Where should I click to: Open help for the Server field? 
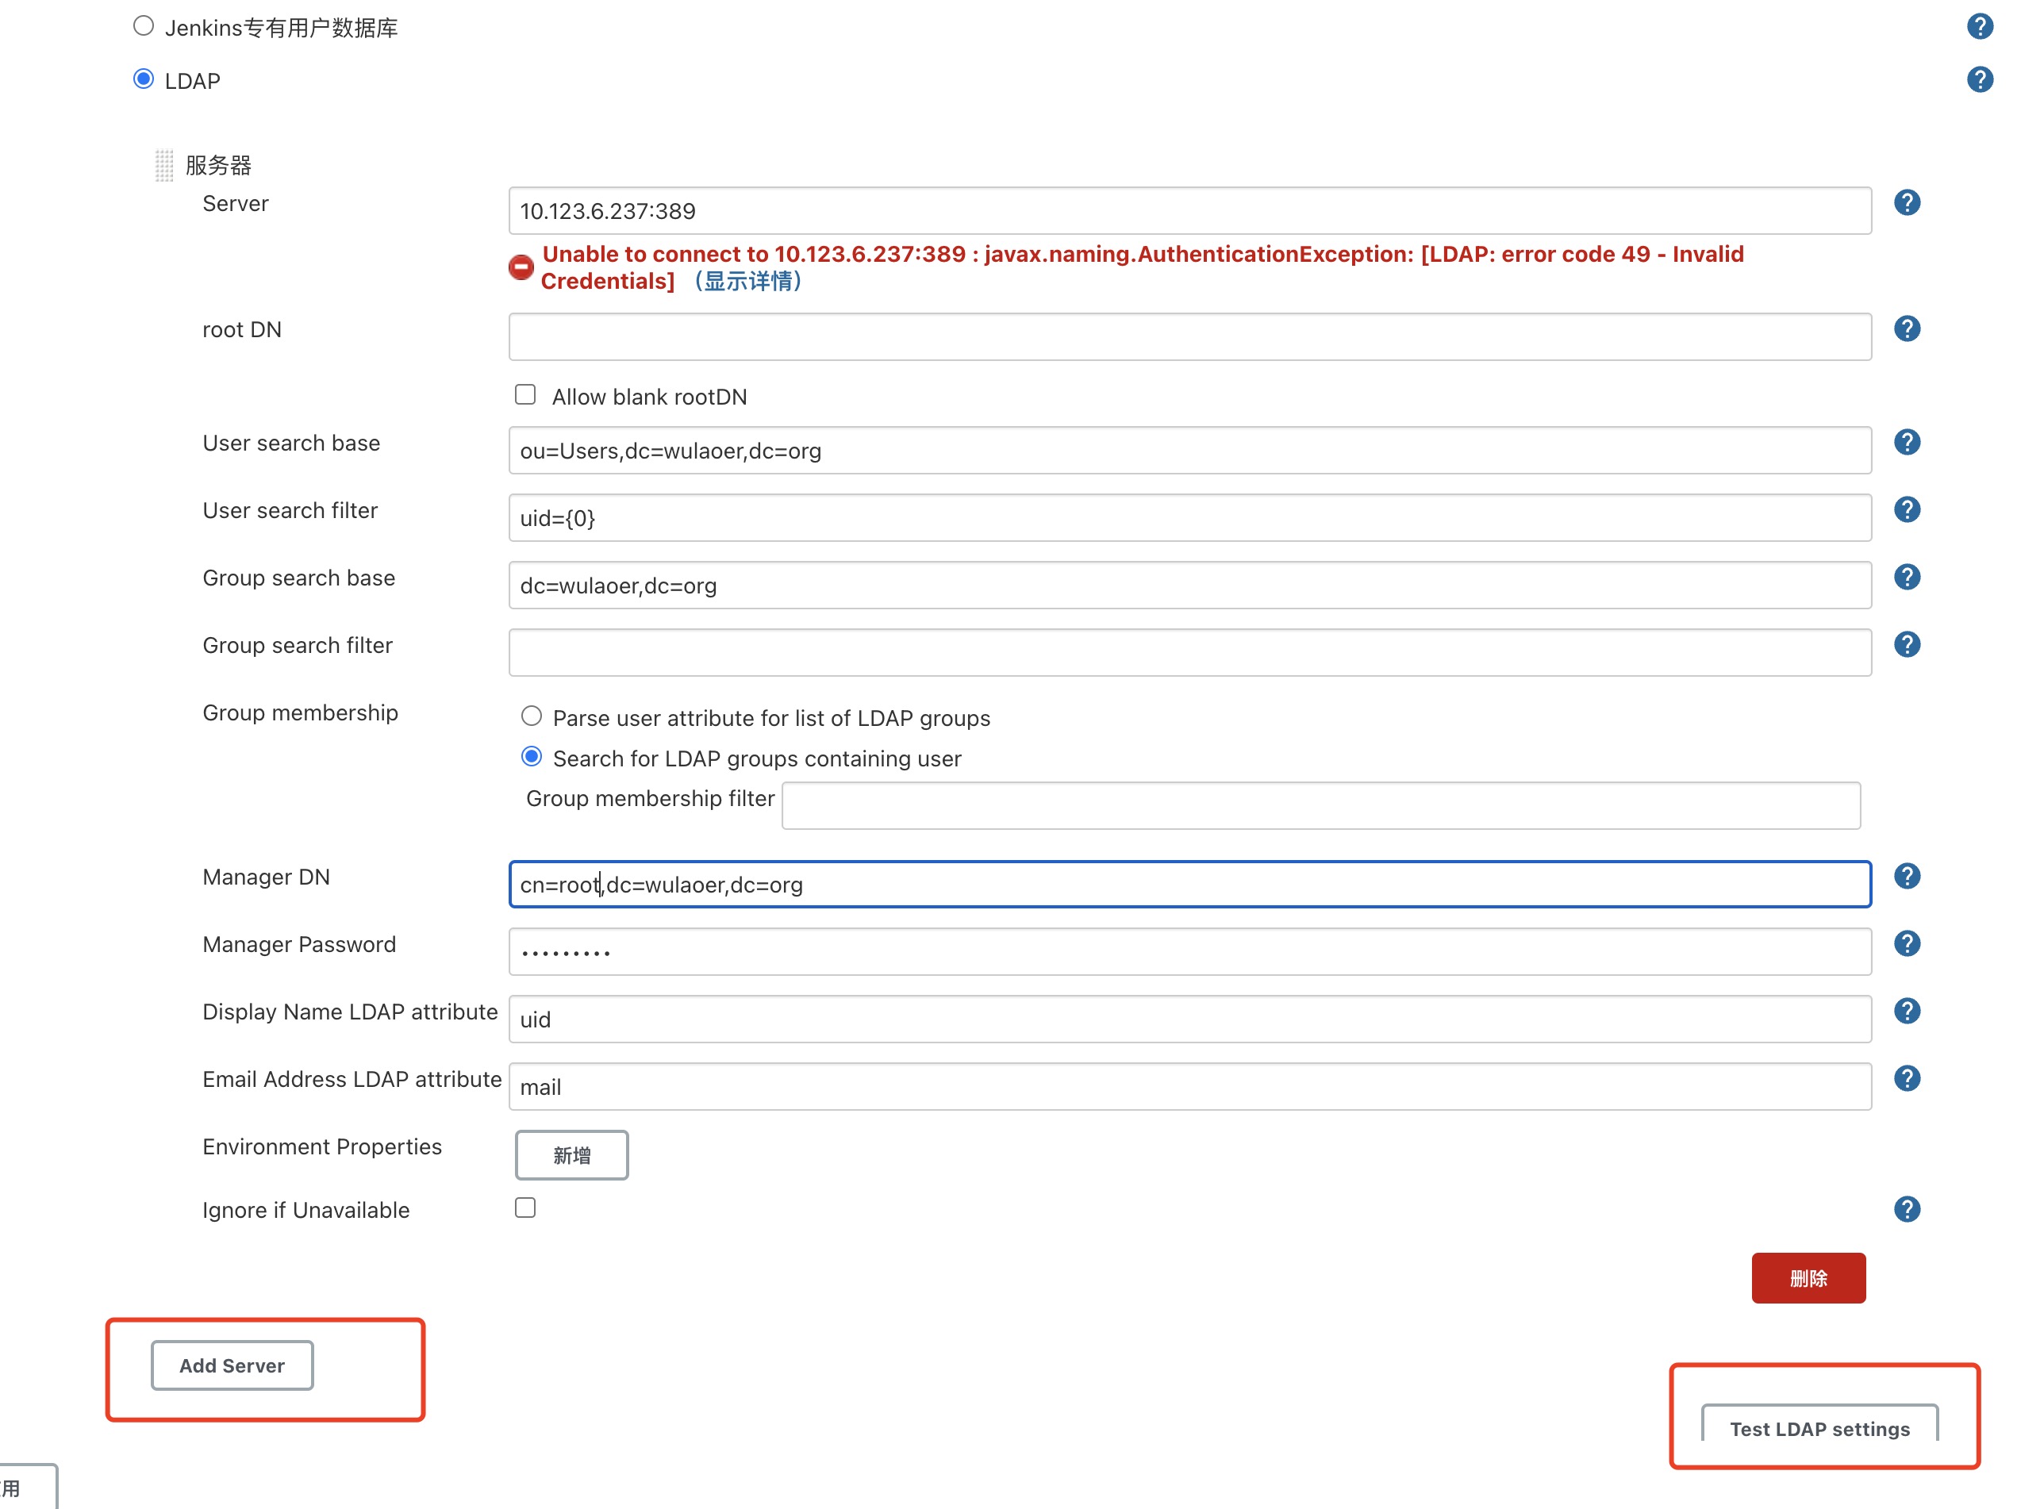1906,203
